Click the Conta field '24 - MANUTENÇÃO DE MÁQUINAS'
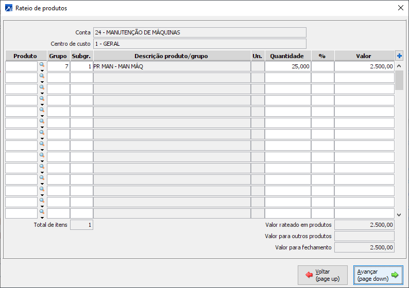This screenshot has width=409, height=288. pyautogui.click(x=200, y=32)
